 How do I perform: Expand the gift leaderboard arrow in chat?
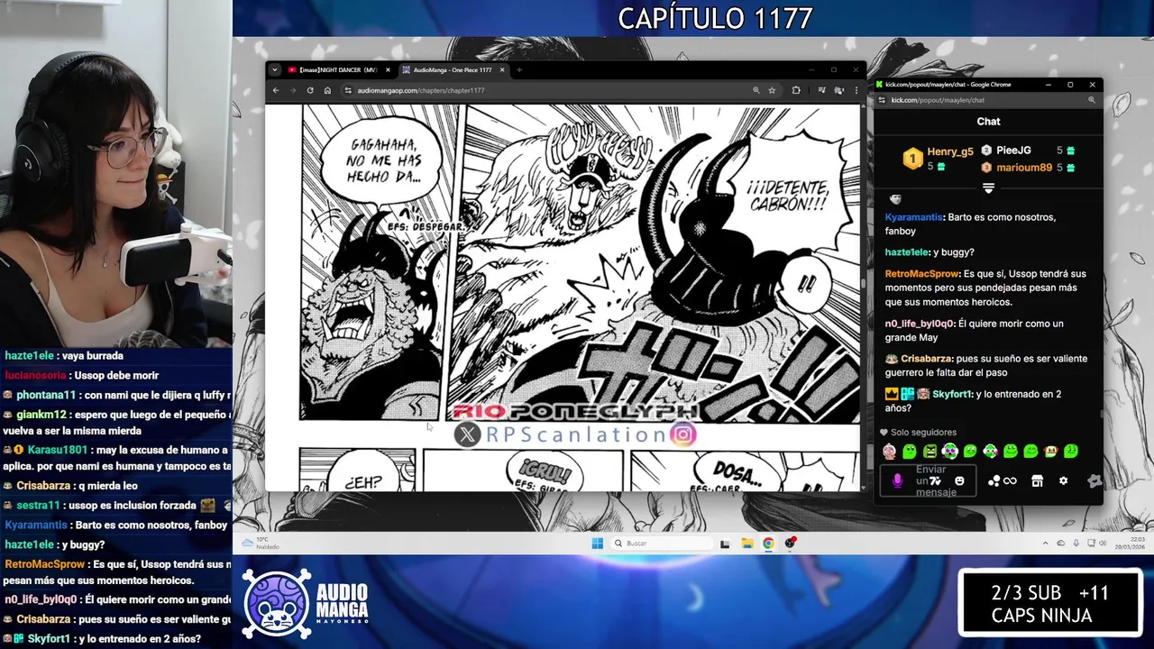click(x=988, y=188)
